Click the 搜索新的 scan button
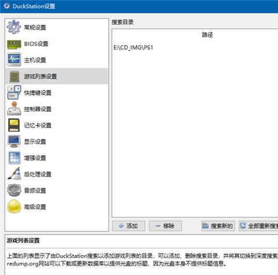Viewport: 278px width, 275px height. tap(218, 226)
